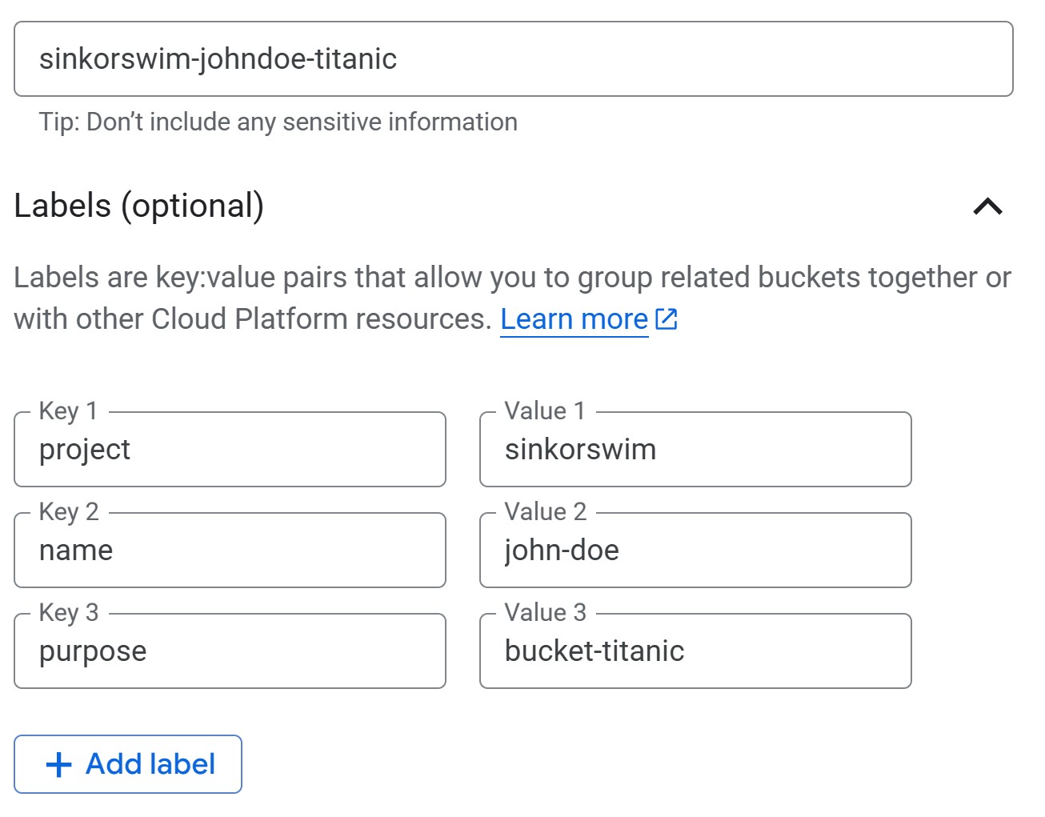Screen dimensions: 1045x817
Task: Open the Learn more link
Action: click(x=574, y=319)
